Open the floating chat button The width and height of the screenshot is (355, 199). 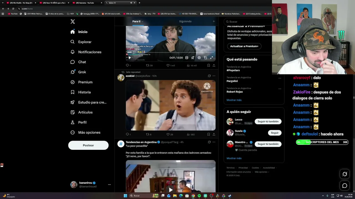click(345, 186)
